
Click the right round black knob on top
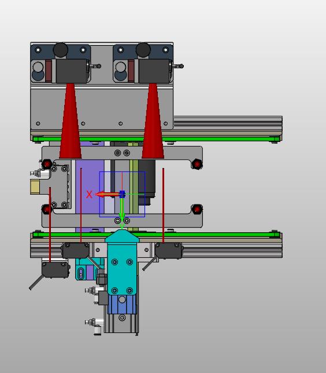click(143, 50)
